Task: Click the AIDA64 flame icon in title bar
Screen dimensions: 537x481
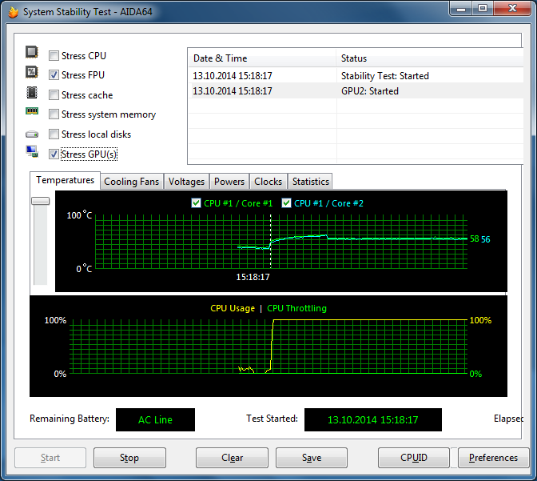Action: 13,12
